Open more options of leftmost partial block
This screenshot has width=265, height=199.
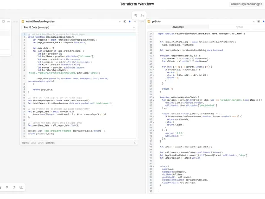pos(8,21)
